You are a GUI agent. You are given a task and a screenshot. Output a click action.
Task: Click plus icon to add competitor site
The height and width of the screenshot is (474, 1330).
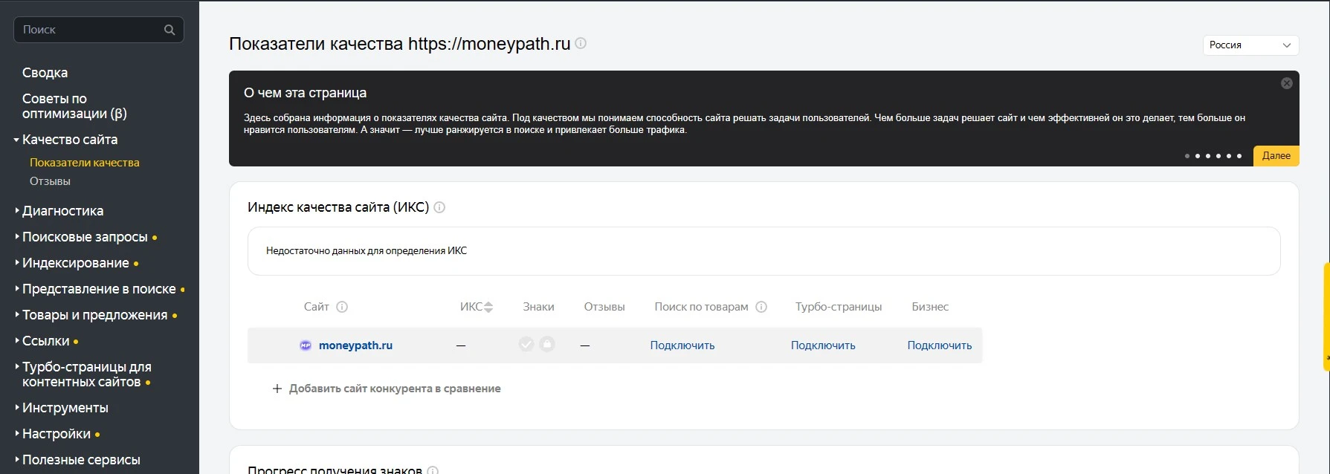(277, 389)
